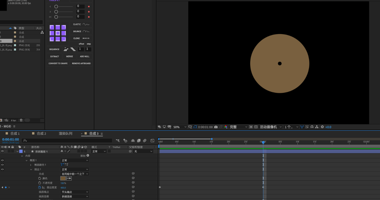This screenshot has width=380, height=200.
Task: Hide the 形状图层 1 layer
Action: click(2, 151)
